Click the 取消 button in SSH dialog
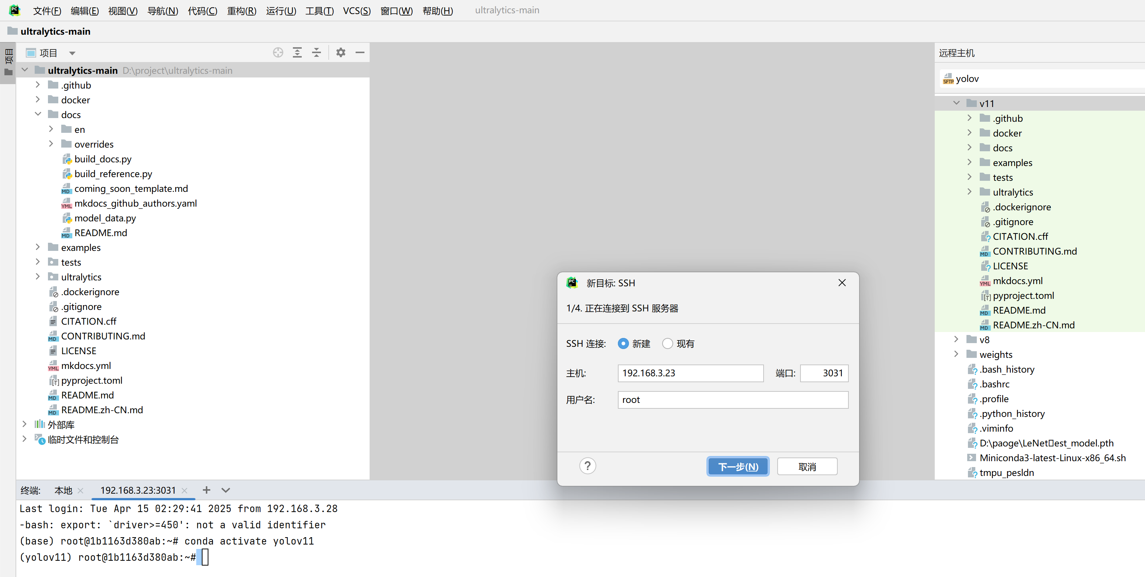 coord(807,466)
